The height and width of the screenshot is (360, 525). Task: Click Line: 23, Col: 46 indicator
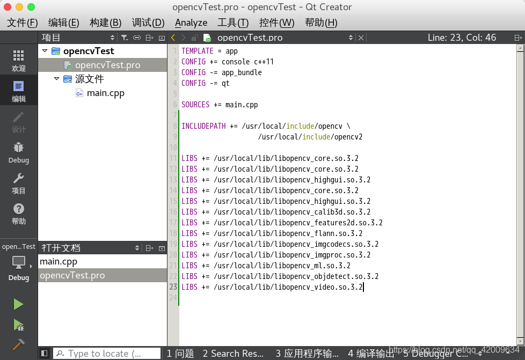tap(462, 38)
